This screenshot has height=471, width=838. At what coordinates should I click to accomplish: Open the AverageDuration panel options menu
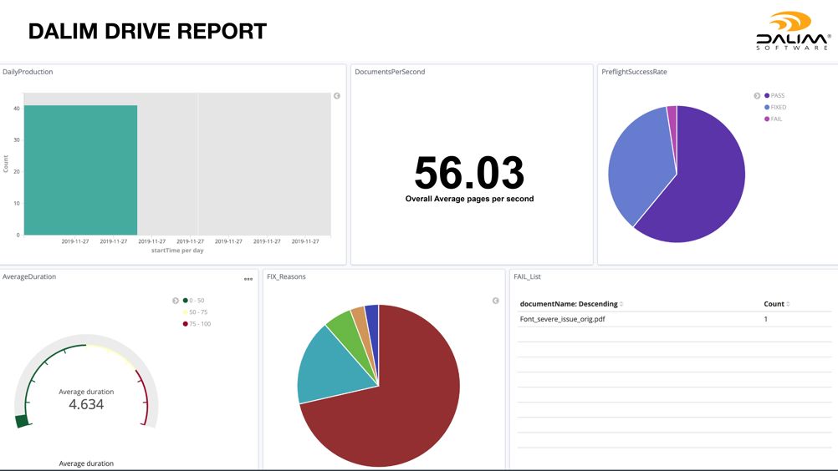[248, 279]
